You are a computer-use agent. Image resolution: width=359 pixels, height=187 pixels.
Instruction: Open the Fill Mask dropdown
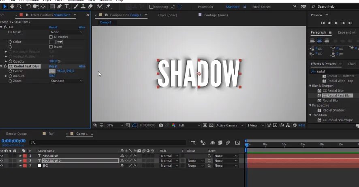tap(66, 32)
